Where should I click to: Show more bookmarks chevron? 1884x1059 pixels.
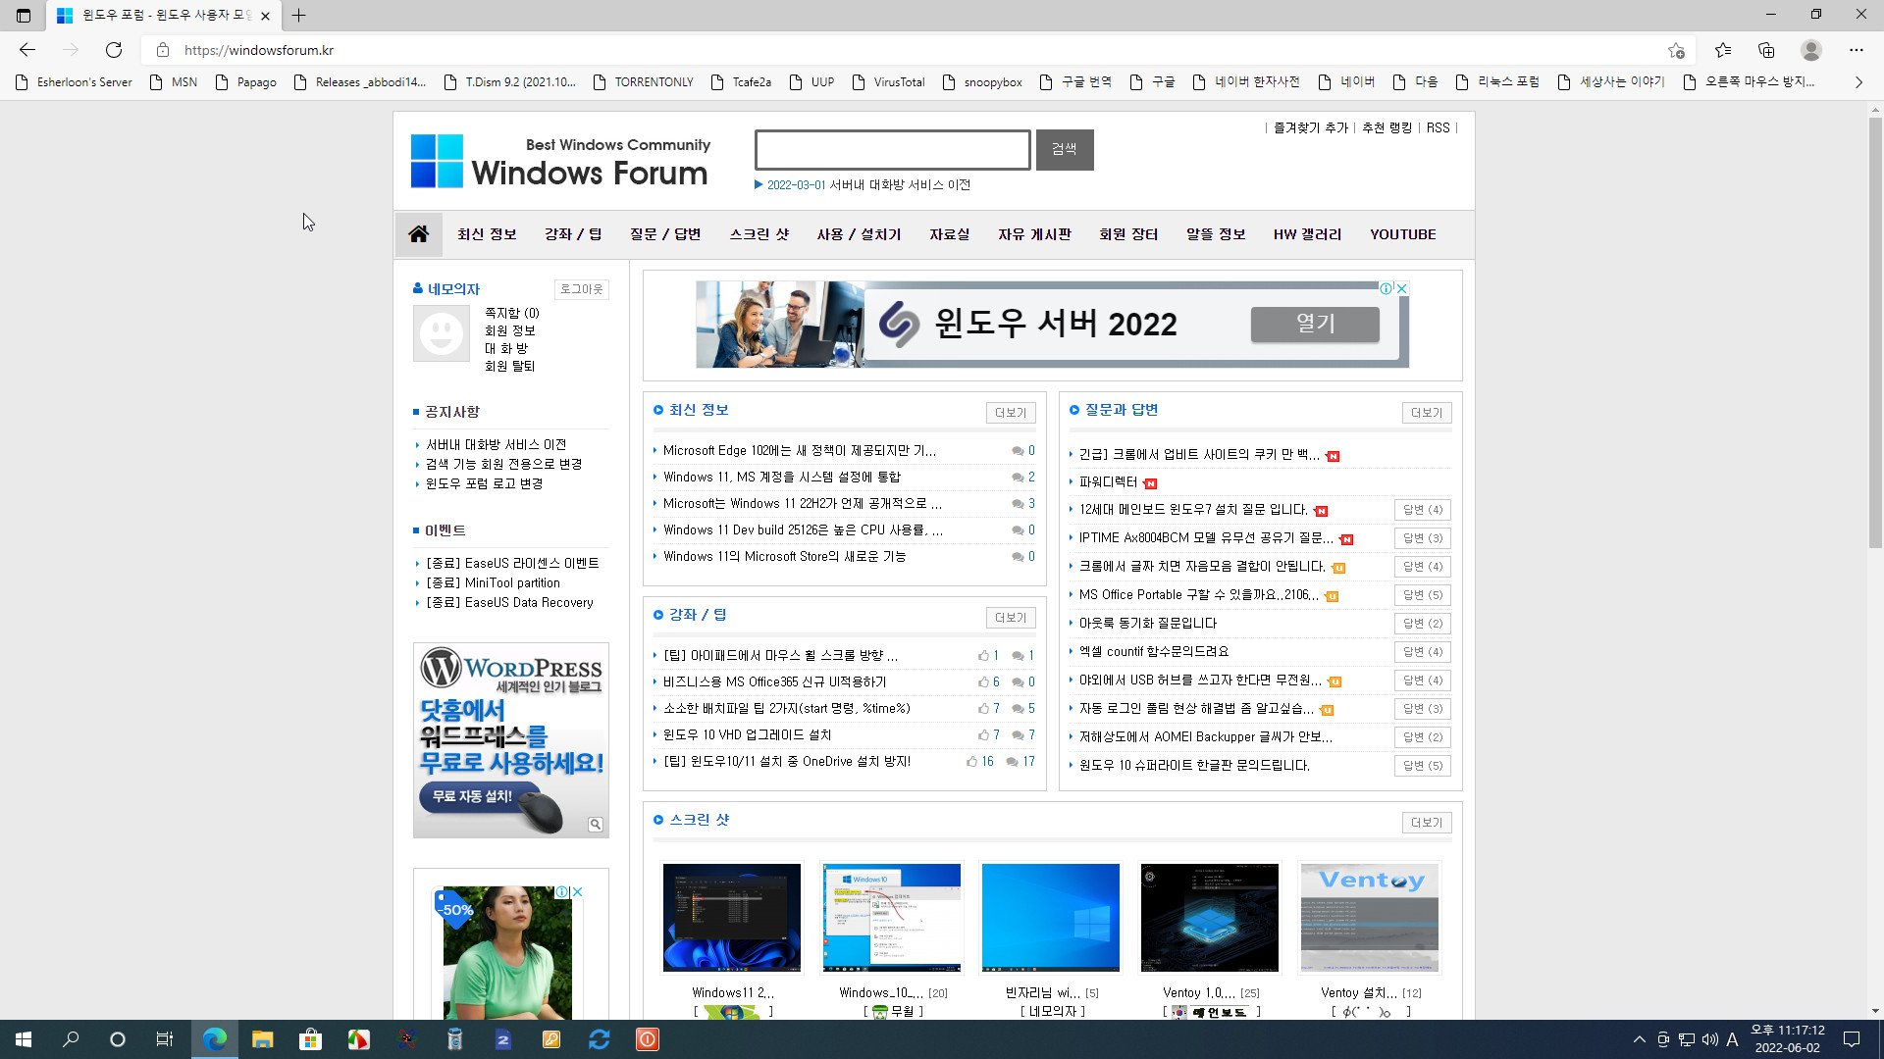[1858, 82]
